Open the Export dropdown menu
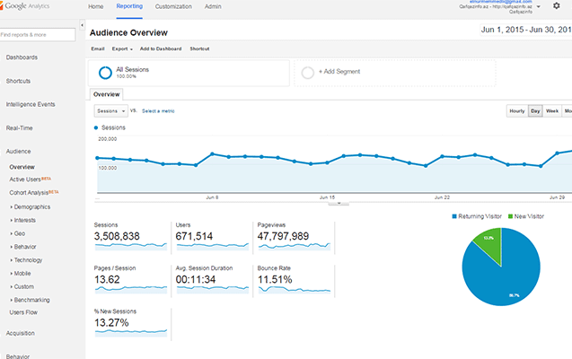This screenshot has height=359, width=572. (122, 48)
